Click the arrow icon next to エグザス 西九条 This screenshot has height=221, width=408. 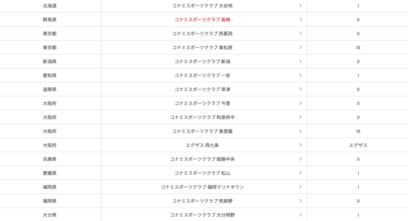click(x=300, y=145)
